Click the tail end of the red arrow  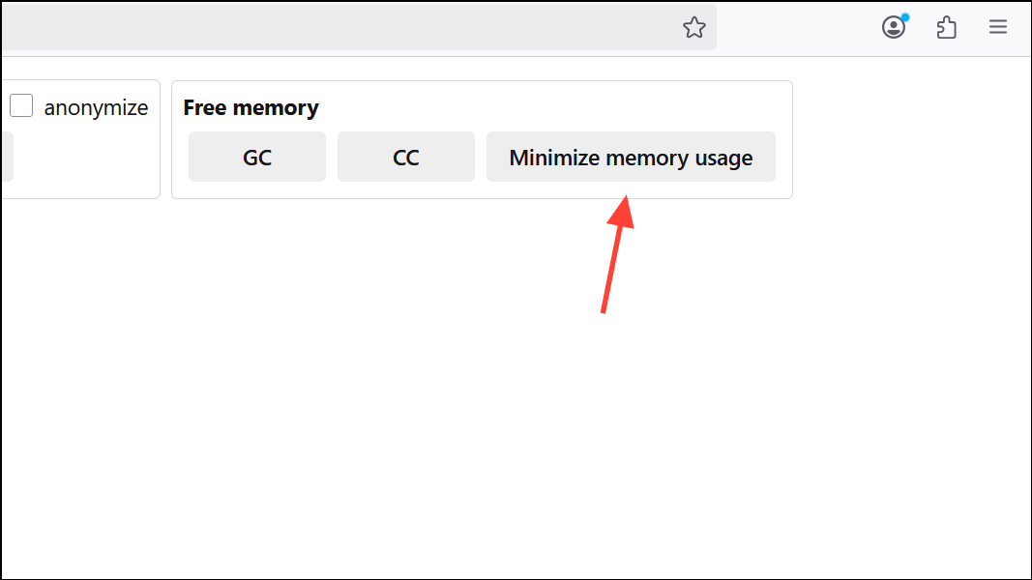[x=604, y=310]
